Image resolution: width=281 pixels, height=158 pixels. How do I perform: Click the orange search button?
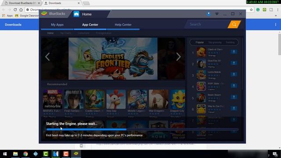tap(234, 25)
